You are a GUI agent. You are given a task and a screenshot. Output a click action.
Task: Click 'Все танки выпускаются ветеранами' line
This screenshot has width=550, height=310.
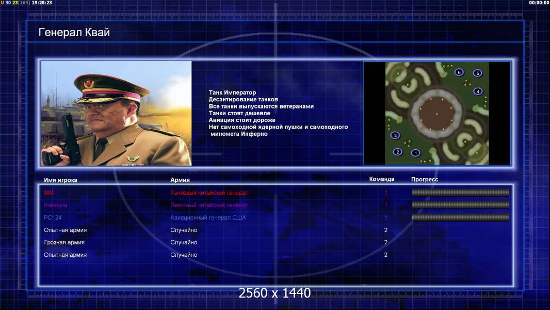click(261, 106)
